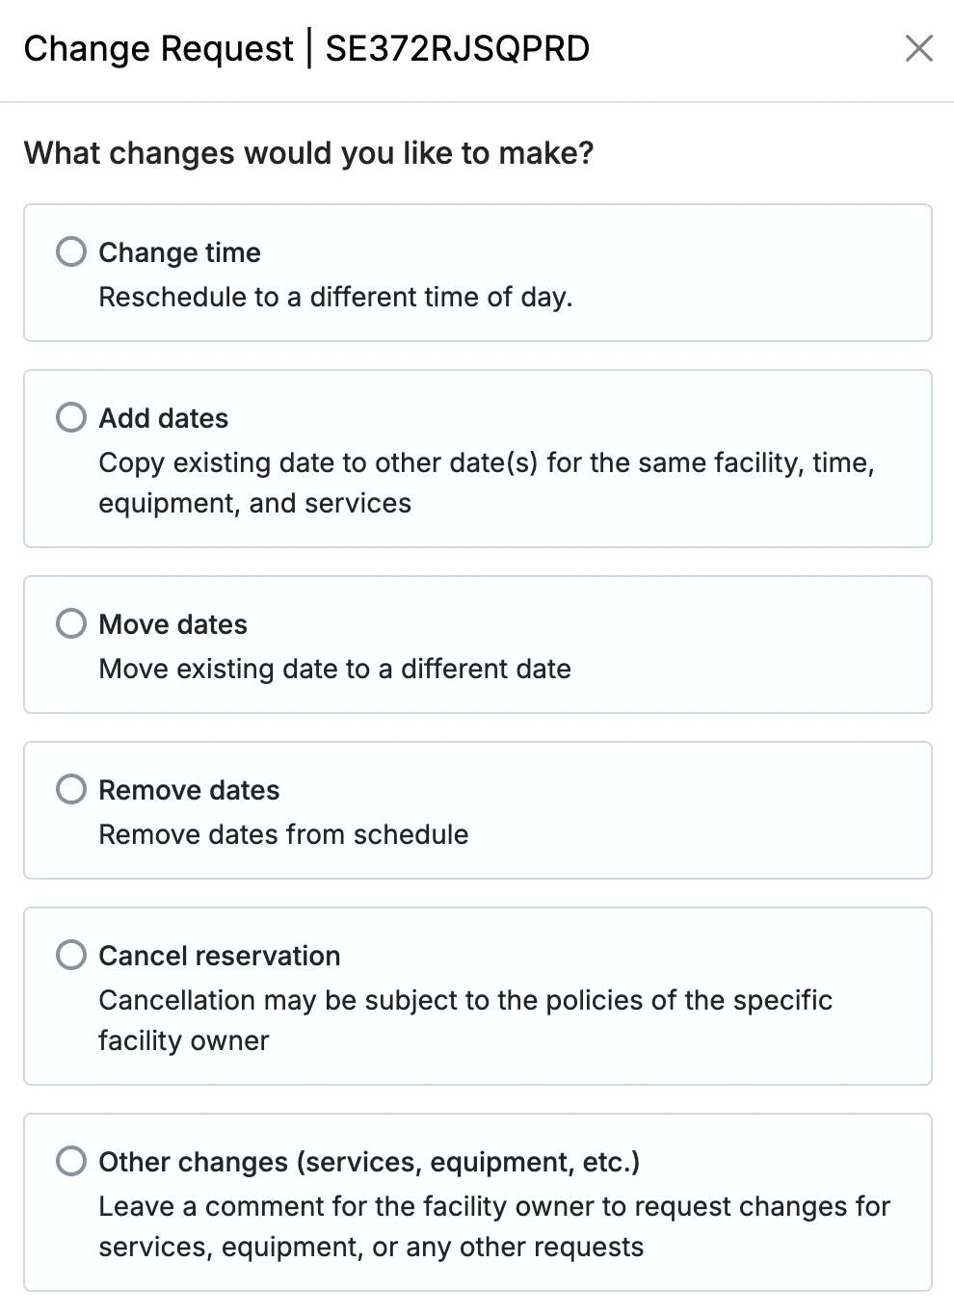Viewport: 954px width, 1315px height.
Task: Click 'Copy existing date to other date(s)' description
Action: pos(487,483)
